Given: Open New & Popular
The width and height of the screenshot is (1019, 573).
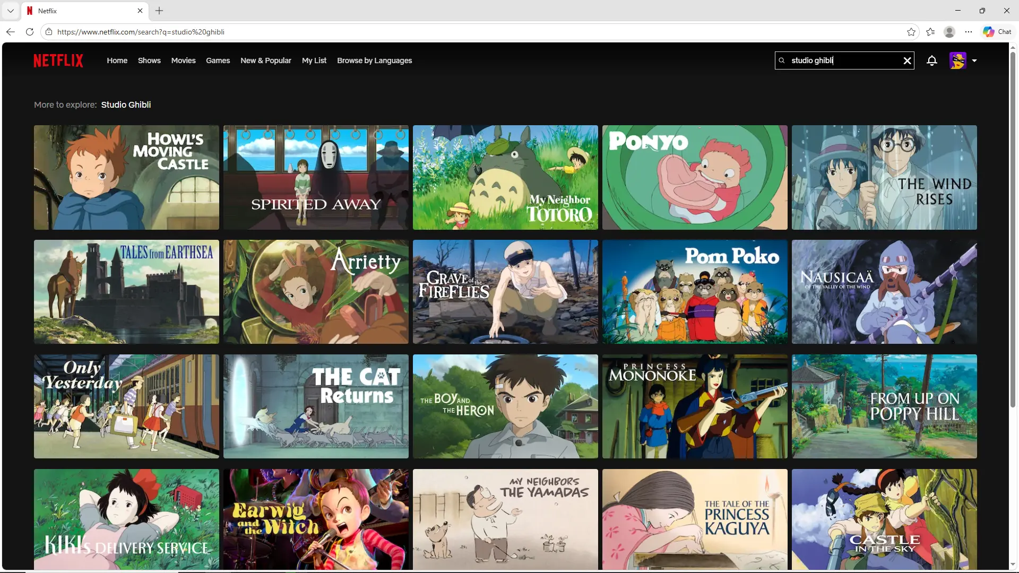Looking at the screenshot, I should 266,60.
